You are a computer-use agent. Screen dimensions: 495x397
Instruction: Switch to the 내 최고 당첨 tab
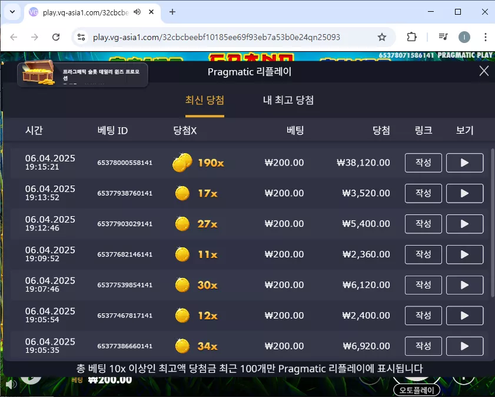pyautogui.click(x=288, y=100)
